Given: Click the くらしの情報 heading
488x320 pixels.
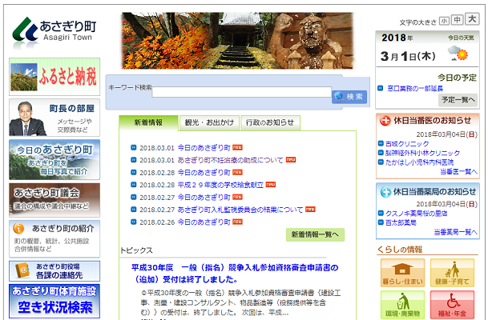Looking at the screenshot, I should [400, 250].
